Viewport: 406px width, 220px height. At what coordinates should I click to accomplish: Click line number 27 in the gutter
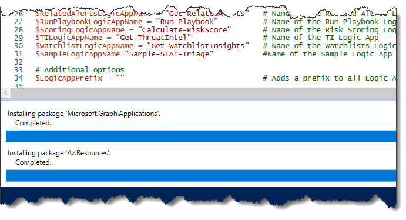pos(18,22)
